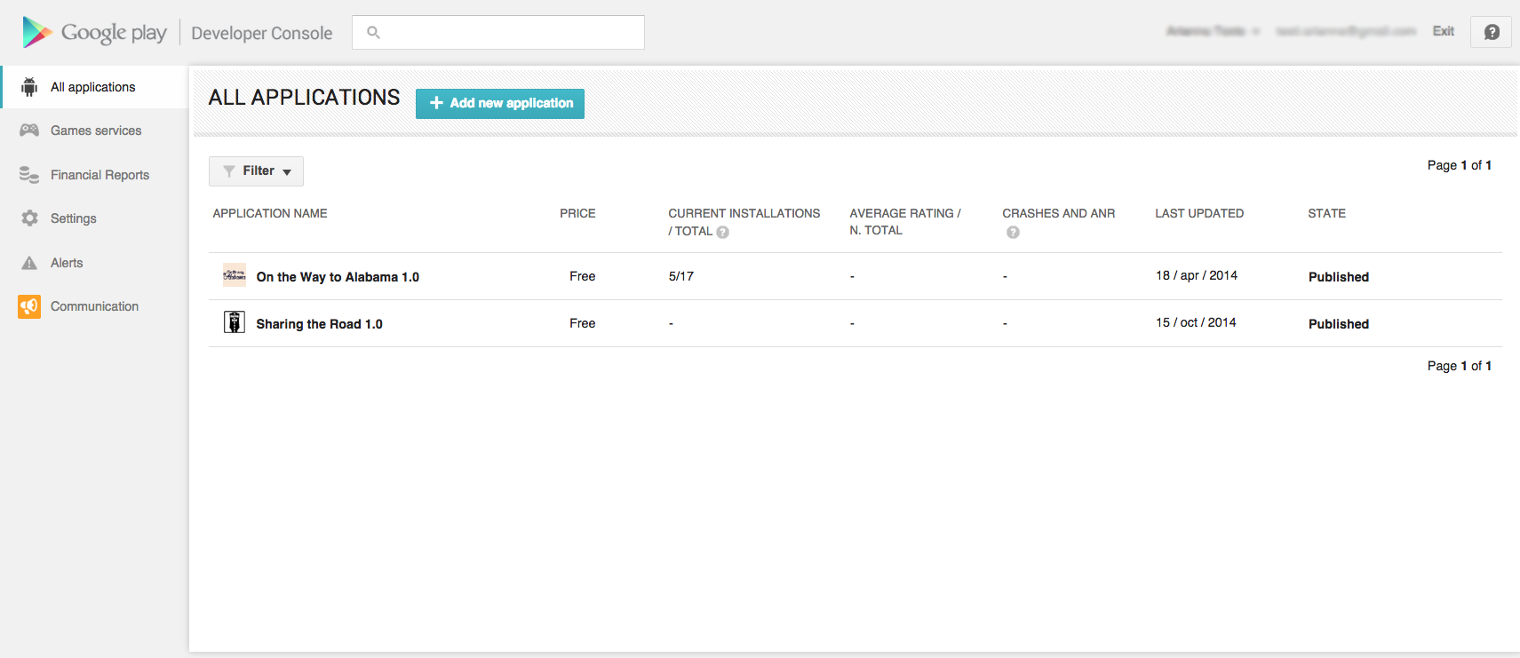Click the Exit link
Viewport: 1520px width, 658px height.
[1443, 31]
